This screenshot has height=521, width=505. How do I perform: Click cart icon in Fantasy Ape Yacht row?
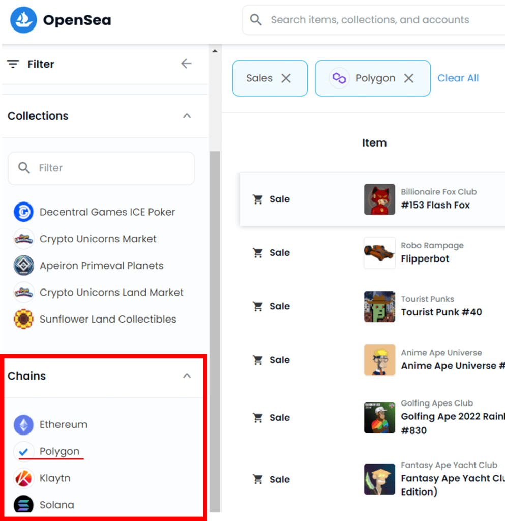point(258,479)
